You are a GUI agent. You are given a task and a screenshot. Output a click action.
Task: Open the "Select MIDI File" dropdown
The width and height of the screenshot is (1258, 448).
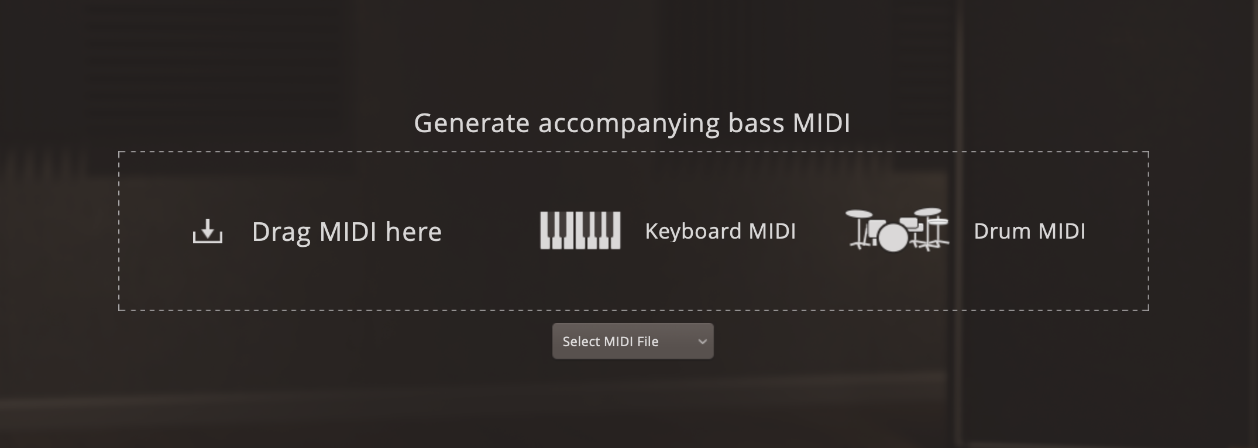pyautogui.click(x=633, y=341)
